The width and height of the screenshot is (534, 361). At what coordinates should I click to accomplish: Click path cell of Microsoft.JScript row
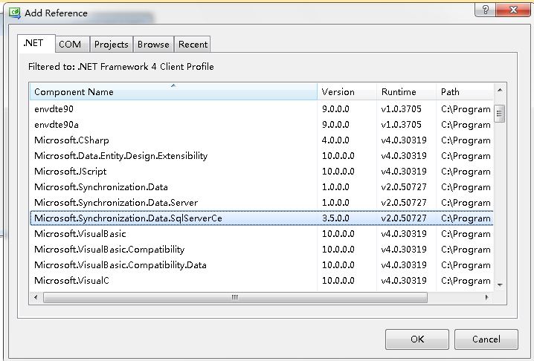coord(466,172)
